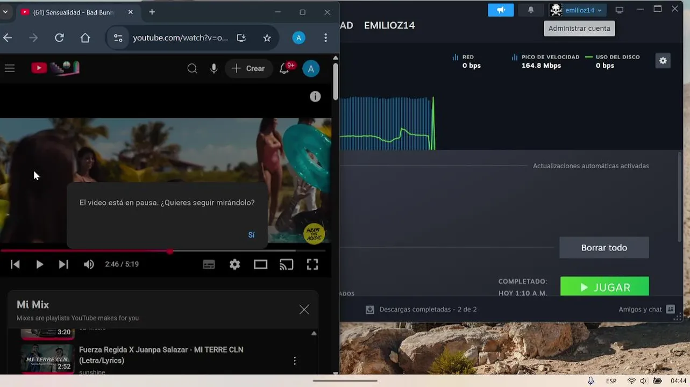Image resolution: width=690 pixels, height=387 pixels.
Task: Open EMILIOZ14 tab in Steam
Action: coord(389,25)
